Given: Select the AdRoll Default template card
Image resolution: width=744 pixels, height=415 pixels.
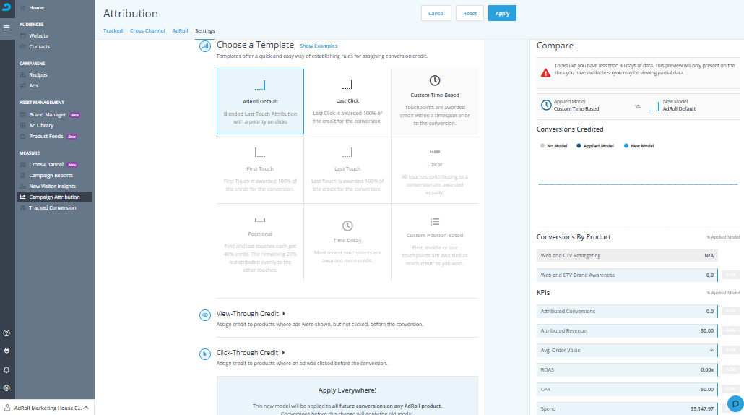Looking at the screenshot, I should point(260,102).
